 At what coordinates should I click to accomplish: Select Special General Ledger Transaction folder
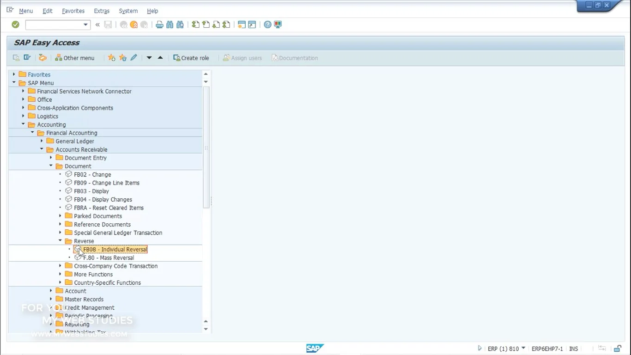[118, 233]
